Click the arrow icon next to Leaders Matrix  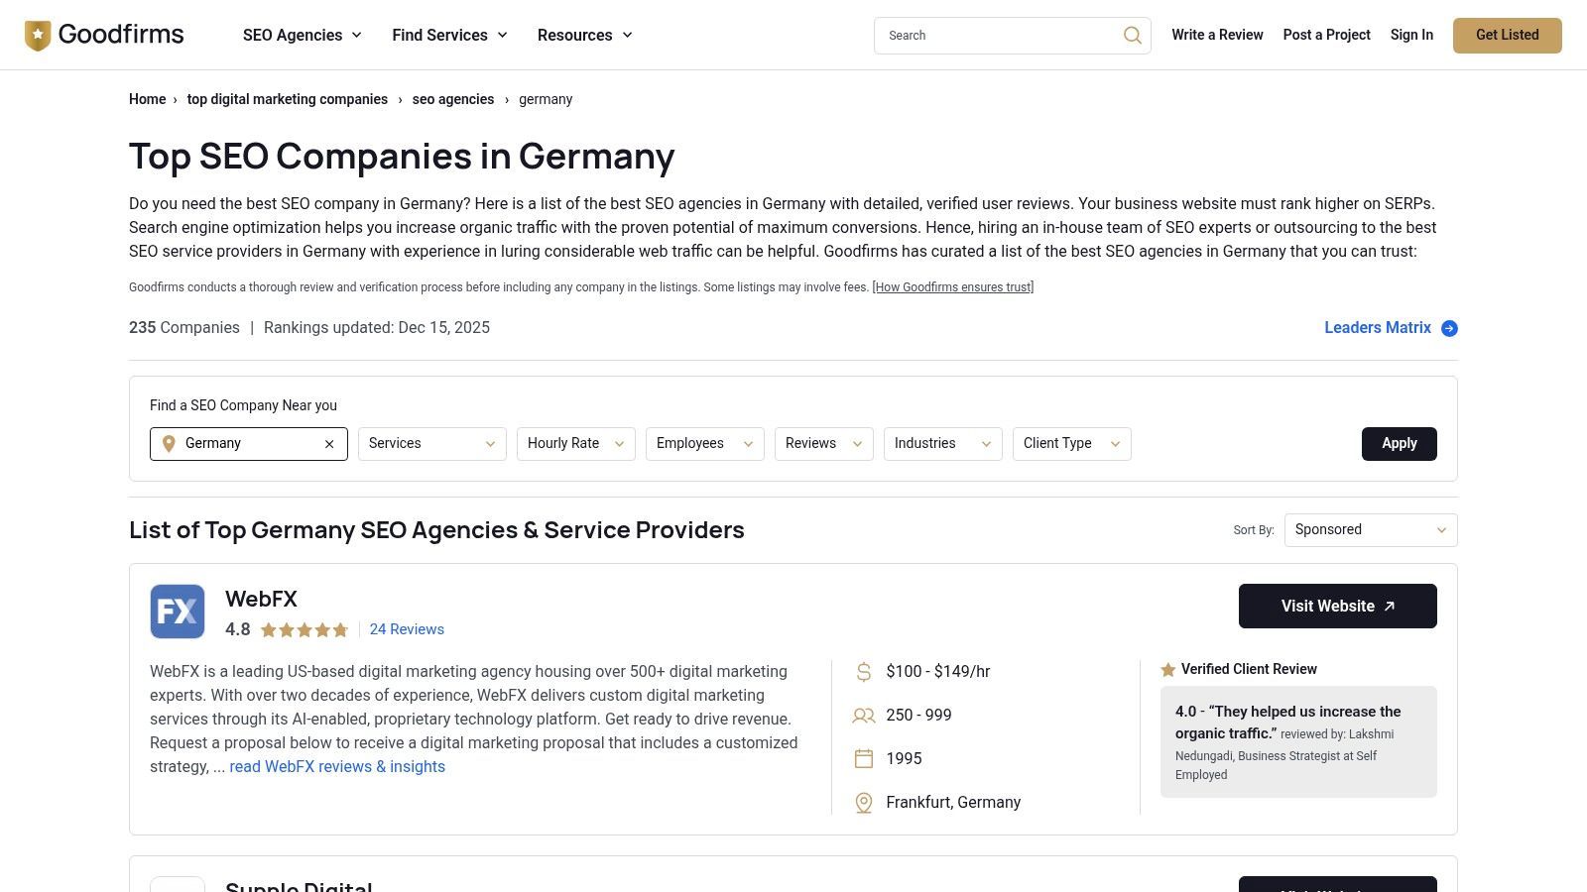coord(1449,328)
